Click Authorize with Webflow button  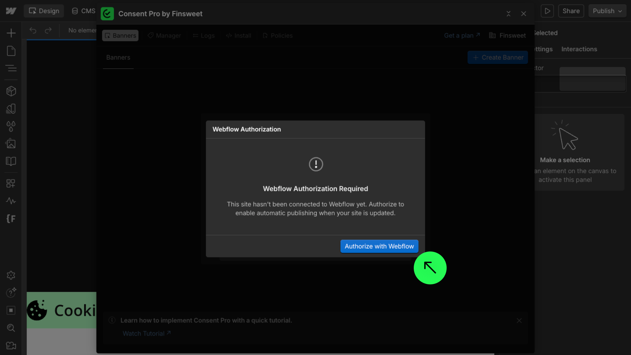pyautogui.click(x=379, y=246)
